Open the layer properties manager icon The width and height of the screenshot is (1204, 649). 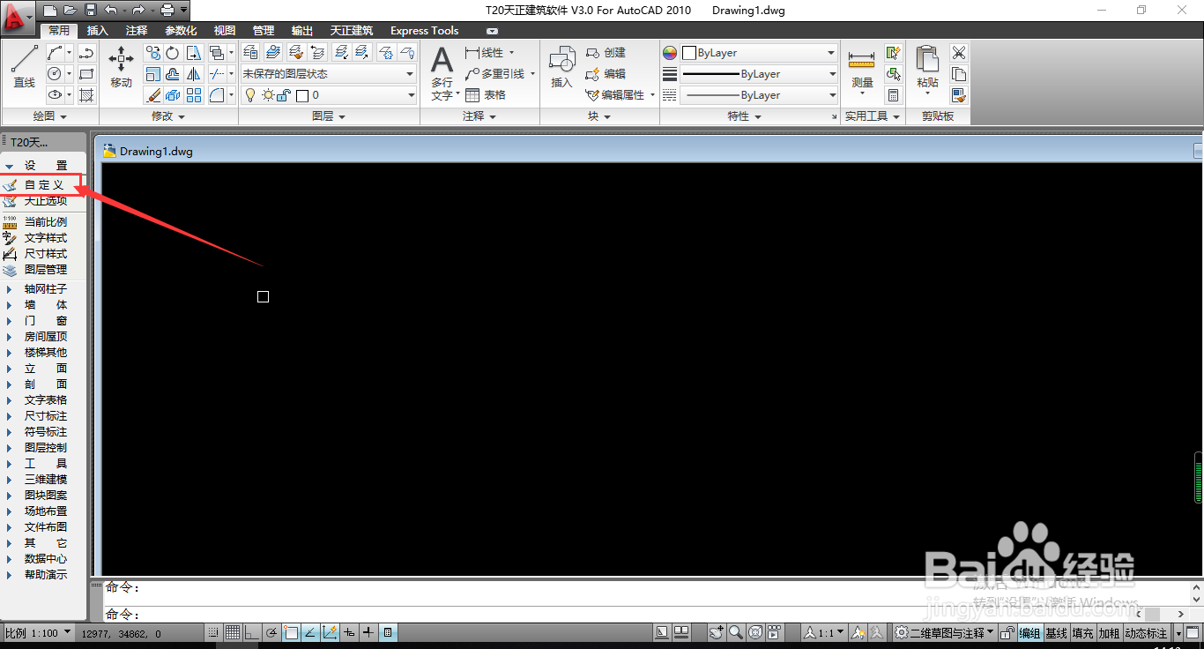click(x=251, y=53)
